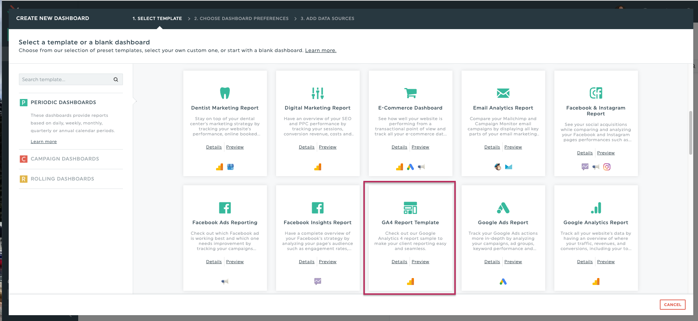Select the Facebook Insights Report logo icon
Image resolution: width=698 pixels, height=321 pixels.
(x=318, y=208)
